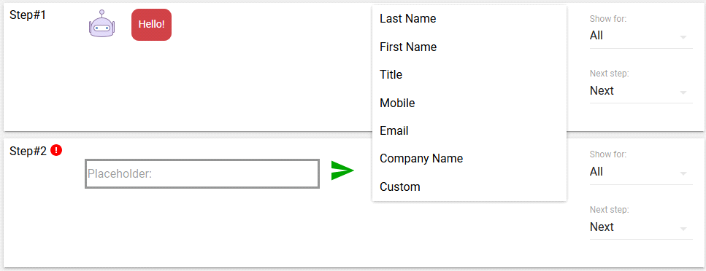Open Step#2 Show for dropdown

click(641, 172)
